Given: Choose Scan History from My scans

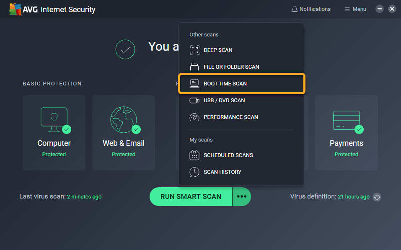Looking at the screenshot, I should click(222, 172).
